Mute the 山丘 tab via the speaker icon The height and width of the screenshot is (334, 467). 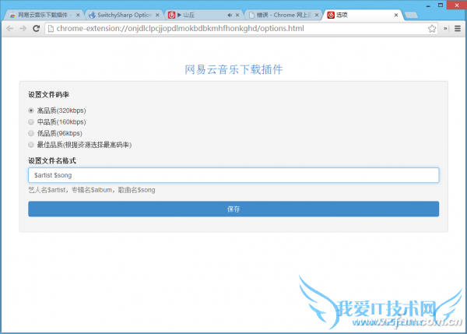(x=230, y=15)
